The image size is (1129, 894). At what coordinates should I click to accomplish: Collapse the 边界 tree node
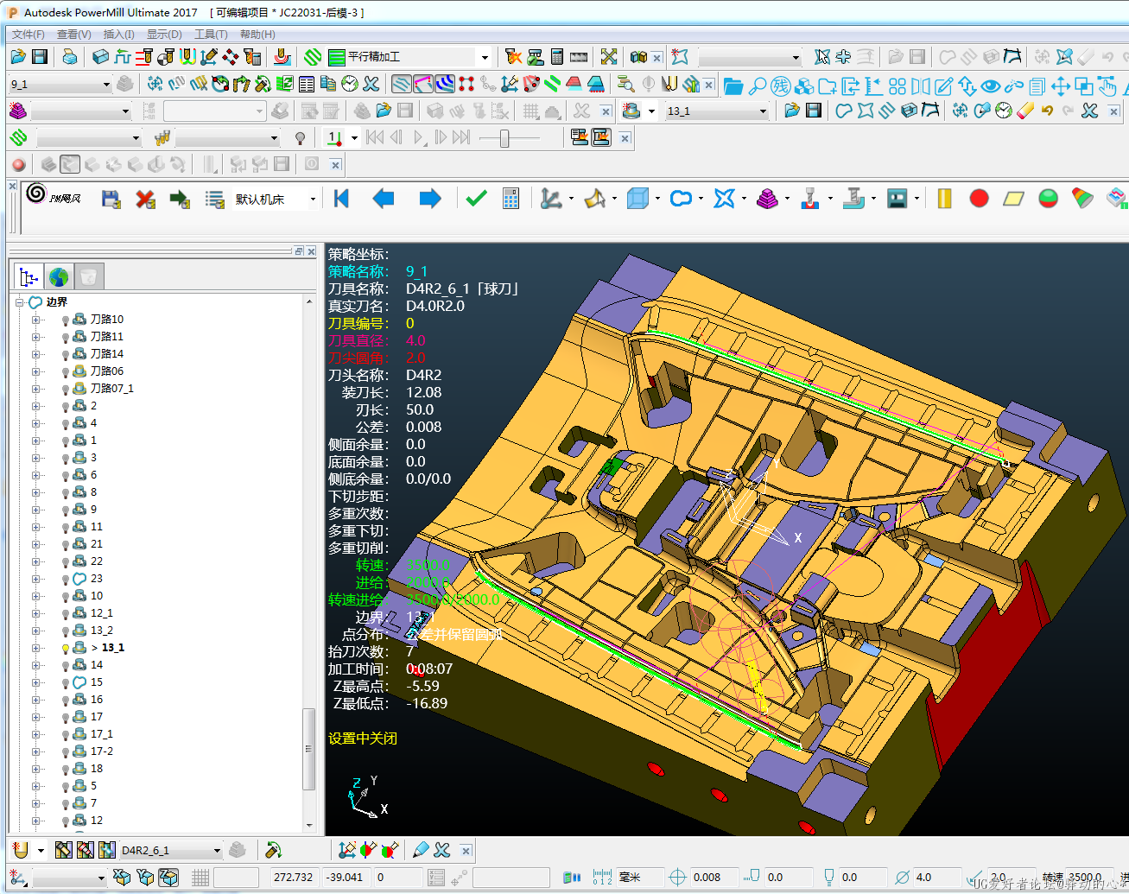click(19, 302)
